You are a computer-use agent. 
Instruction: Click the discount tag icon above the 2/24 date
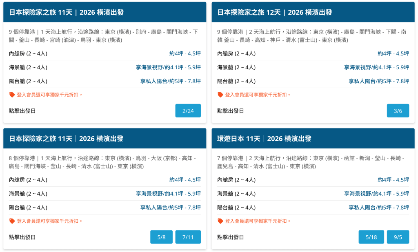pyautogui.click(x=12, y=95)
